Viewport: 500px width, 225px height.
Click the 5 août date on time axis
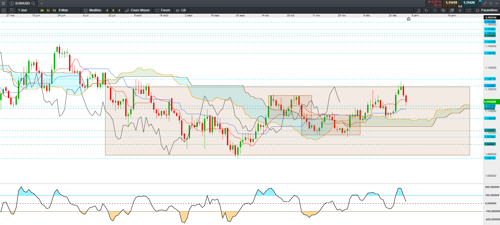pos(138,16)
